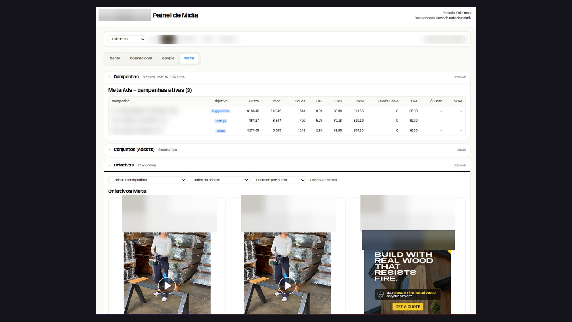Select the Meta tab
Screen dimensions: 572x322
coord(189,58)
